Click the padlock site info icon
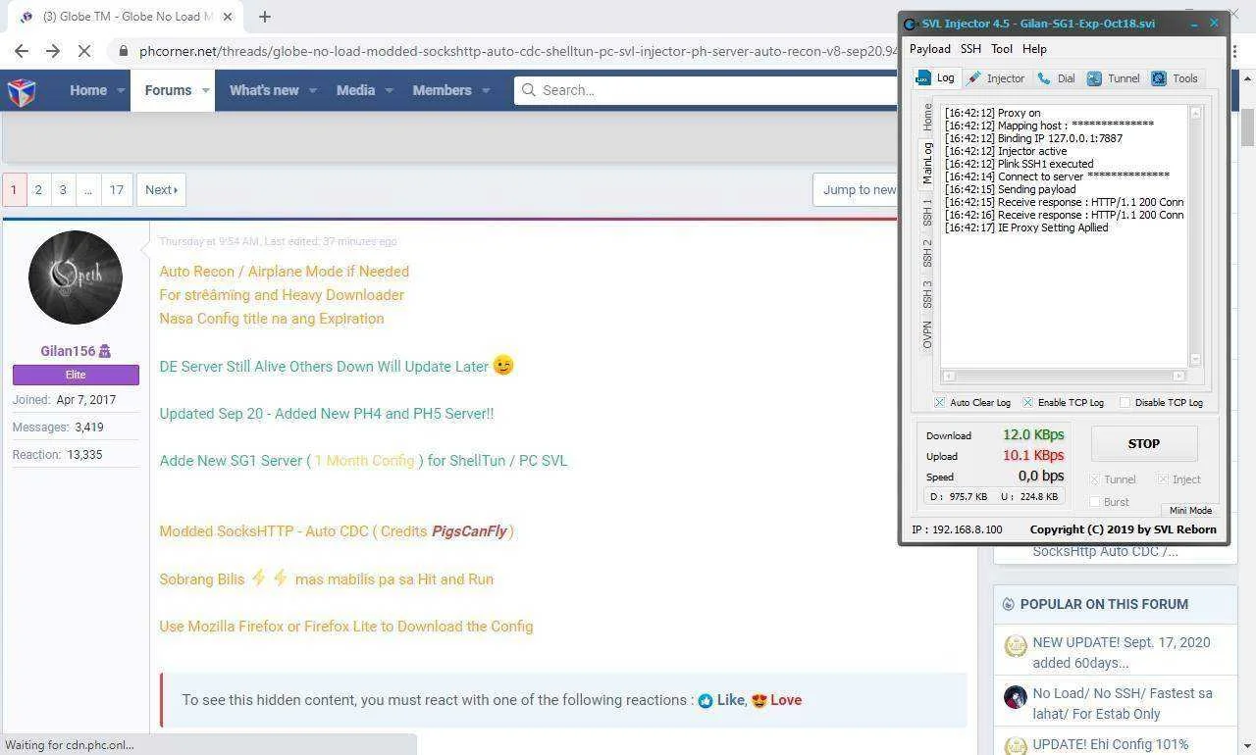Image resolution: width=1256 pixels, height=755 pixels. coord(123,51)
